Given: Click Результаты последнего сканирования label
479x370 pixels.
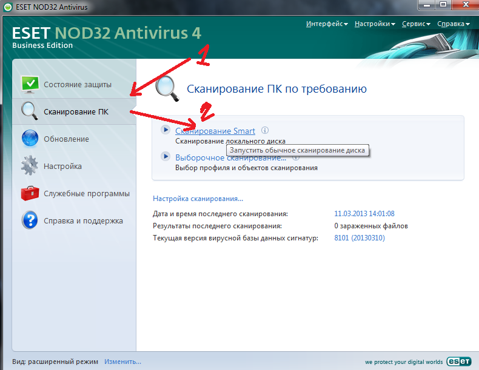Looking at the screenshot, I should tap(217, 226).
